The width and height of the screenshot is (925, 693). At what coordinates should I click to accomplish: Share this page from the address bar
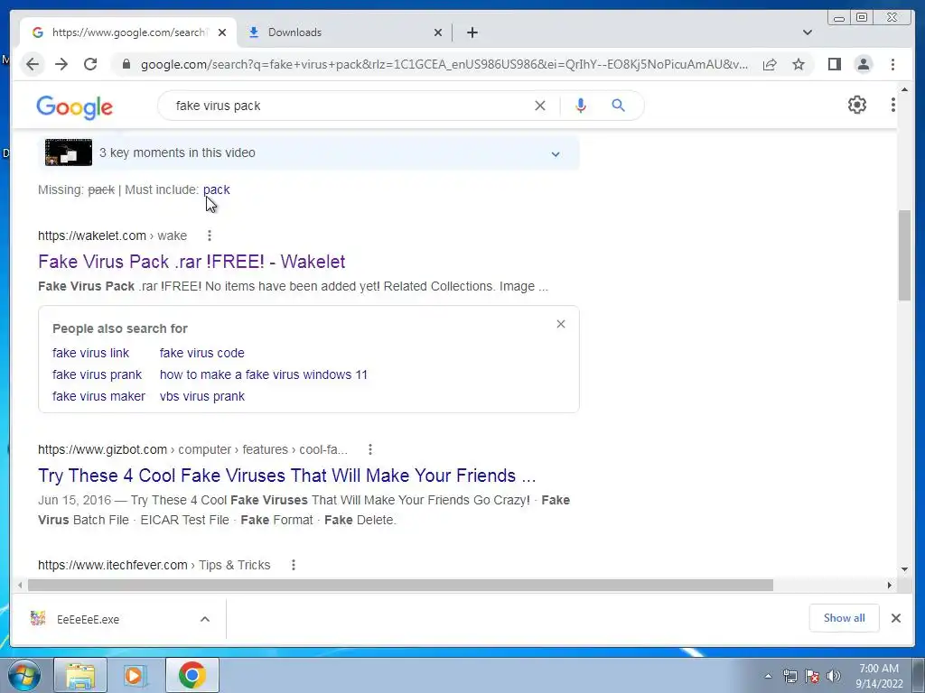770,64
